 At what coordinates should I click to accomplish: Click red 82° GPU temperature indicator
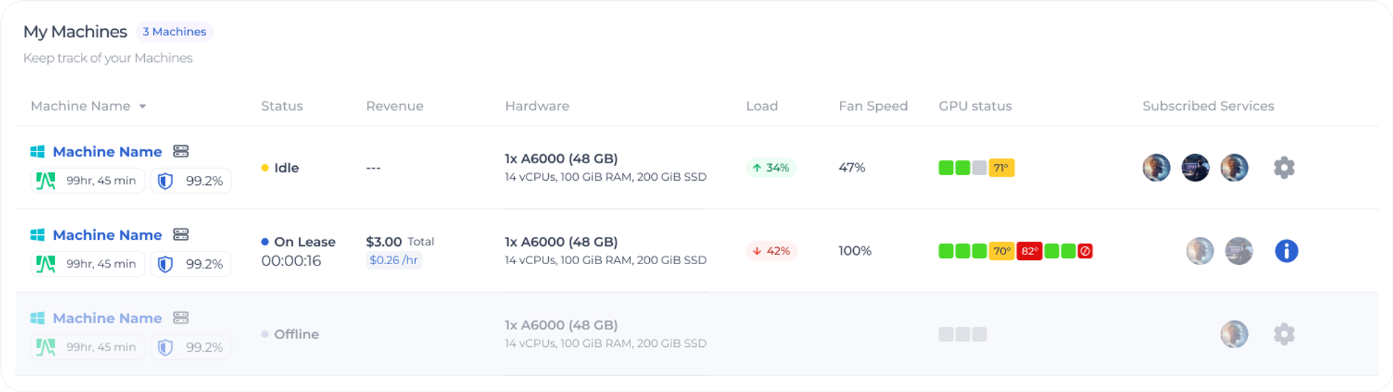pos(1029,251)
